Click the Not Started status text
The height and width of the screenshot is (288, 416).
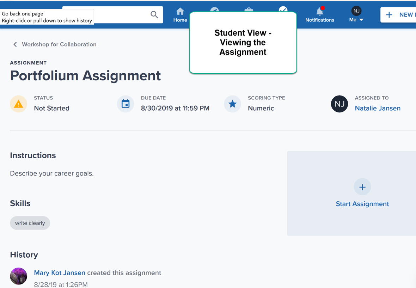click(x=51, y=108)
